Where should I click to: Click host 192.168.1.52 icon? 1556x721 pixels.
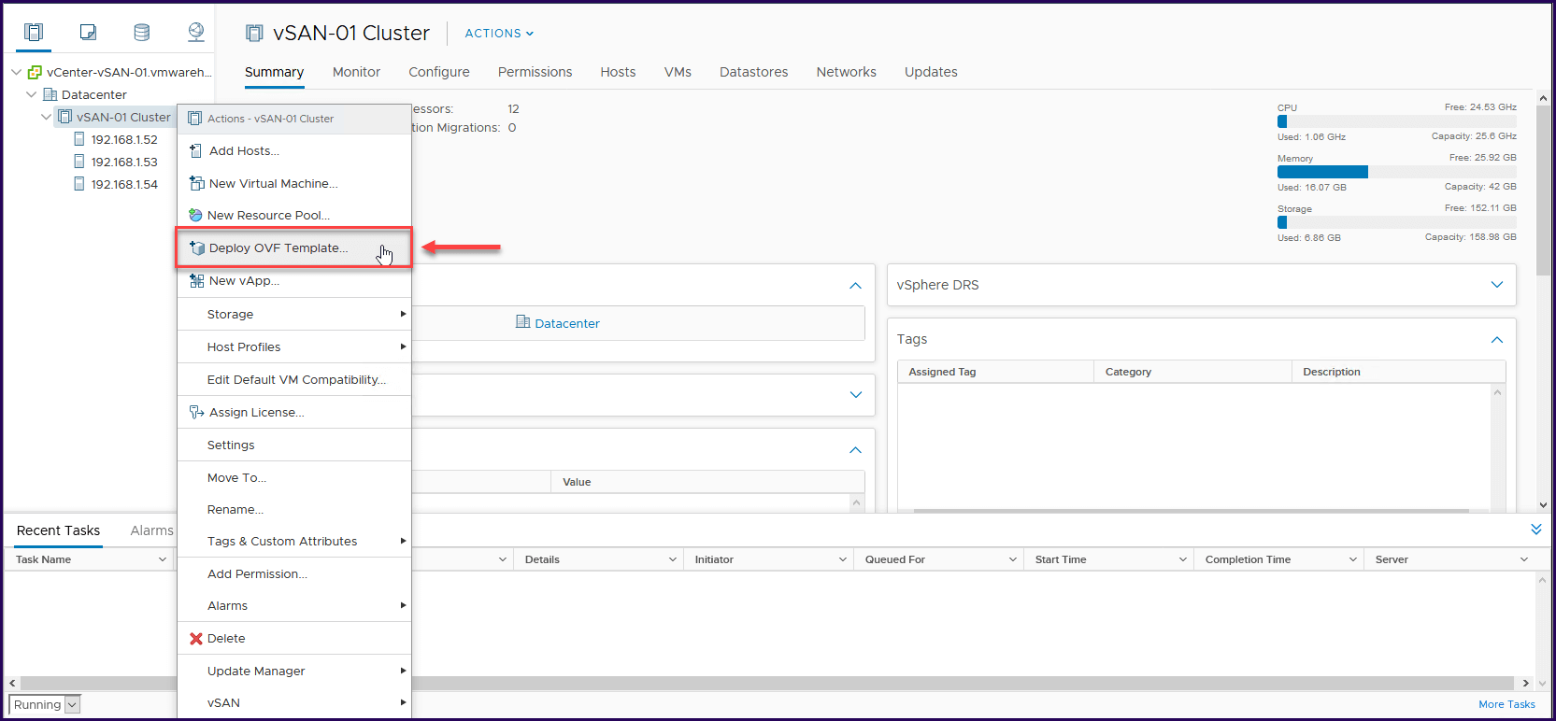pos(79,139)
